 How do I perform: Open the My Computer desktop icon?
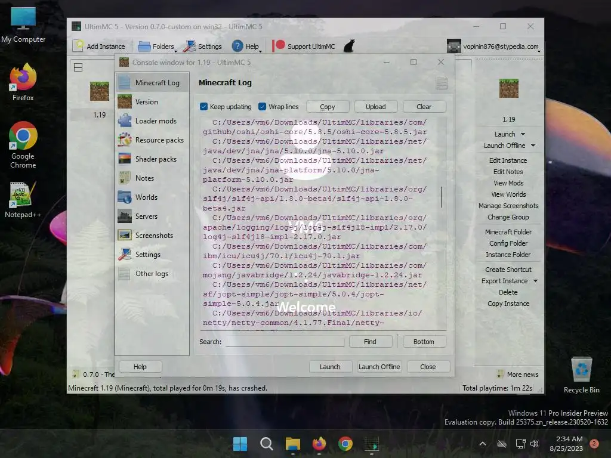(23, 25)
